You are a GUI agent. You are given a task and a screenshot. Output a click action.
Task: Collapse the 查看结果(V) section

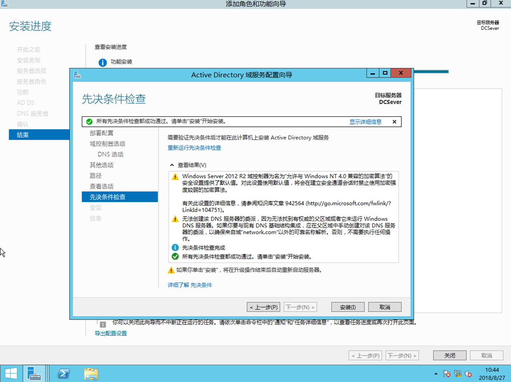(x=172, y=165)
